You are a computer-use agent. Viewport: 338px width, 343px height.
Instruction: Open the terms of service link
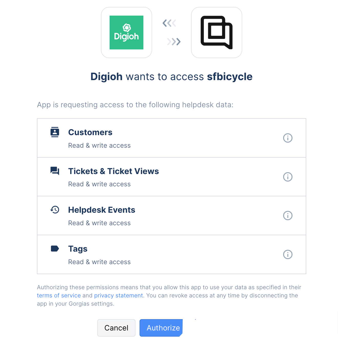(59, 295)
